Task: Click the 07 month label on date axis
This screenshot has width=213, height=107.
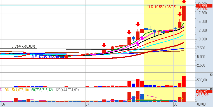Action: (x=87, y=104)
